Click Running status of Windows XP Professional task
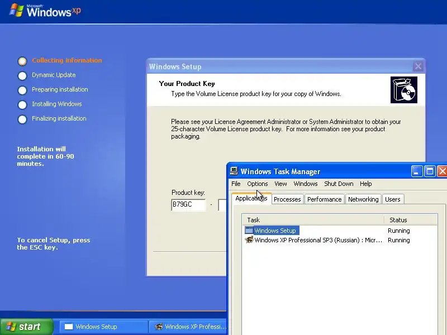The image size is (447, 335). pos(398,240)
